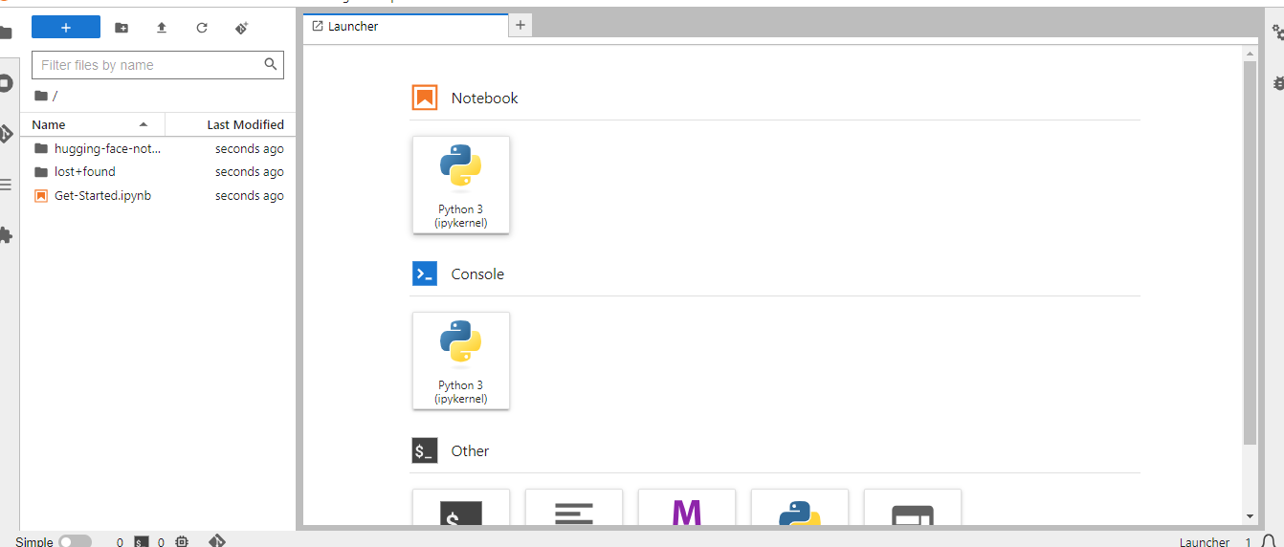Create a new Markdown File
The height and width of the screenshot is (547, 1284).
[x=687, y=508]
